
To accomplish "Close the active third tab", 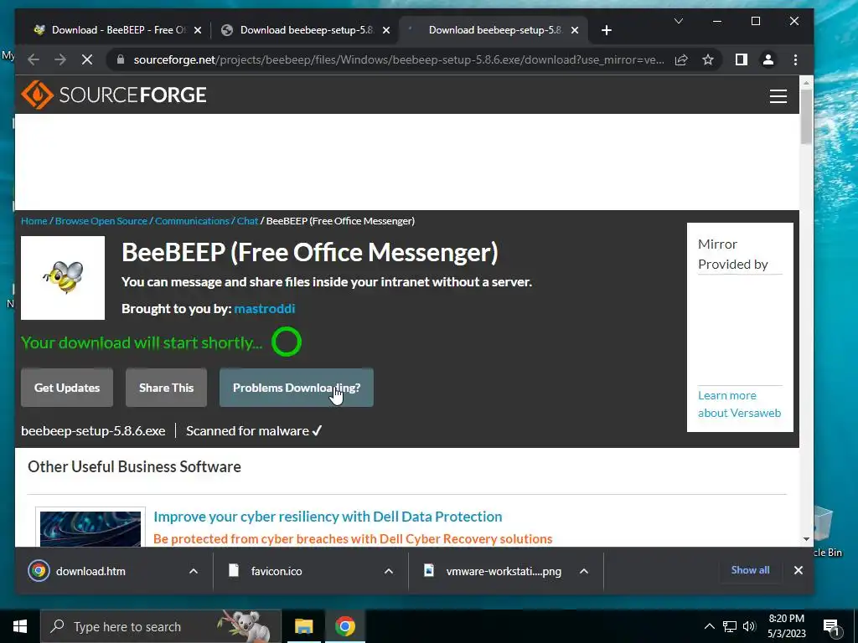I will point(575,30).
